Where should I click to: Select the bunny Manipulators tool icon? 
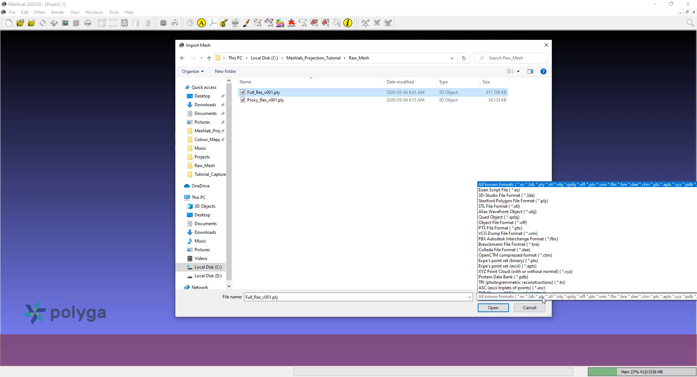(x=280, y=23)
